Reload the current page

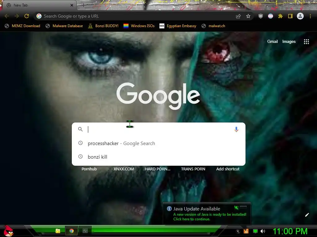coord(27,16)
